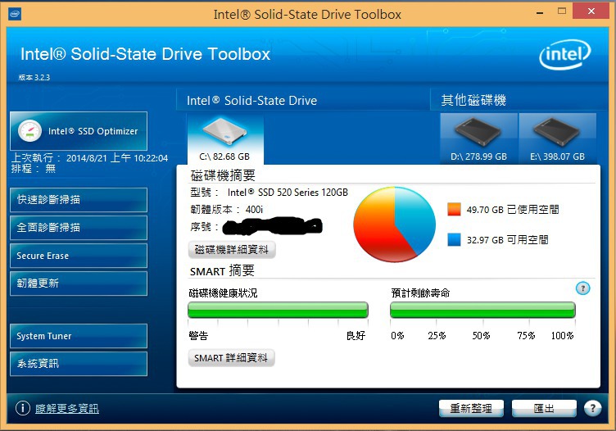
Task: Minimize the Toolbox window
Action: coord(540,11)
